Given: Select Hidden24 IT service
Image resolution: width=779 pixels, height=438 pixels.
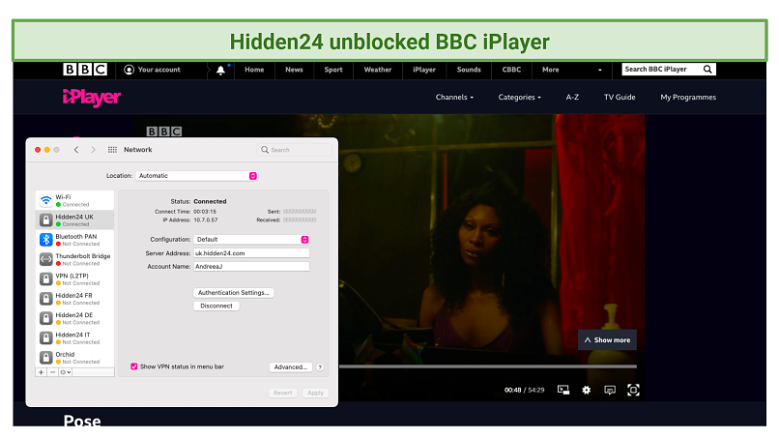Looking at the screenshot, I should click(x=74, y=337).
